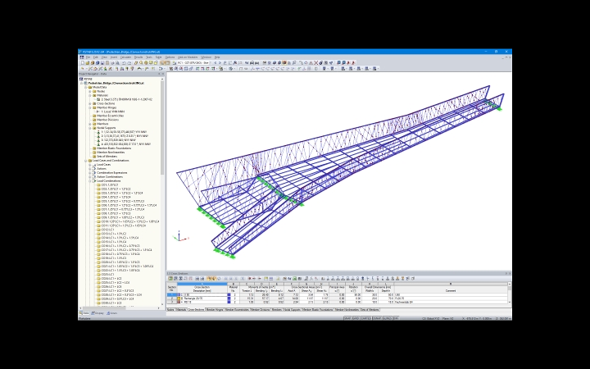This screenshot has height=369, width=590.
Task: Select Member Eccentricities in navigator tree
Action: click(x=110, y=116)
